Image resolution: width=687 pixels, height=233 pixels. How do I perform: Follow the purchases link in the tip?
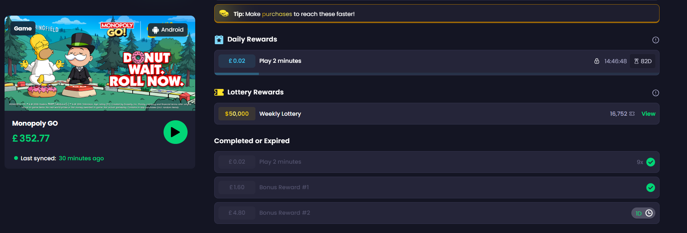277,14
